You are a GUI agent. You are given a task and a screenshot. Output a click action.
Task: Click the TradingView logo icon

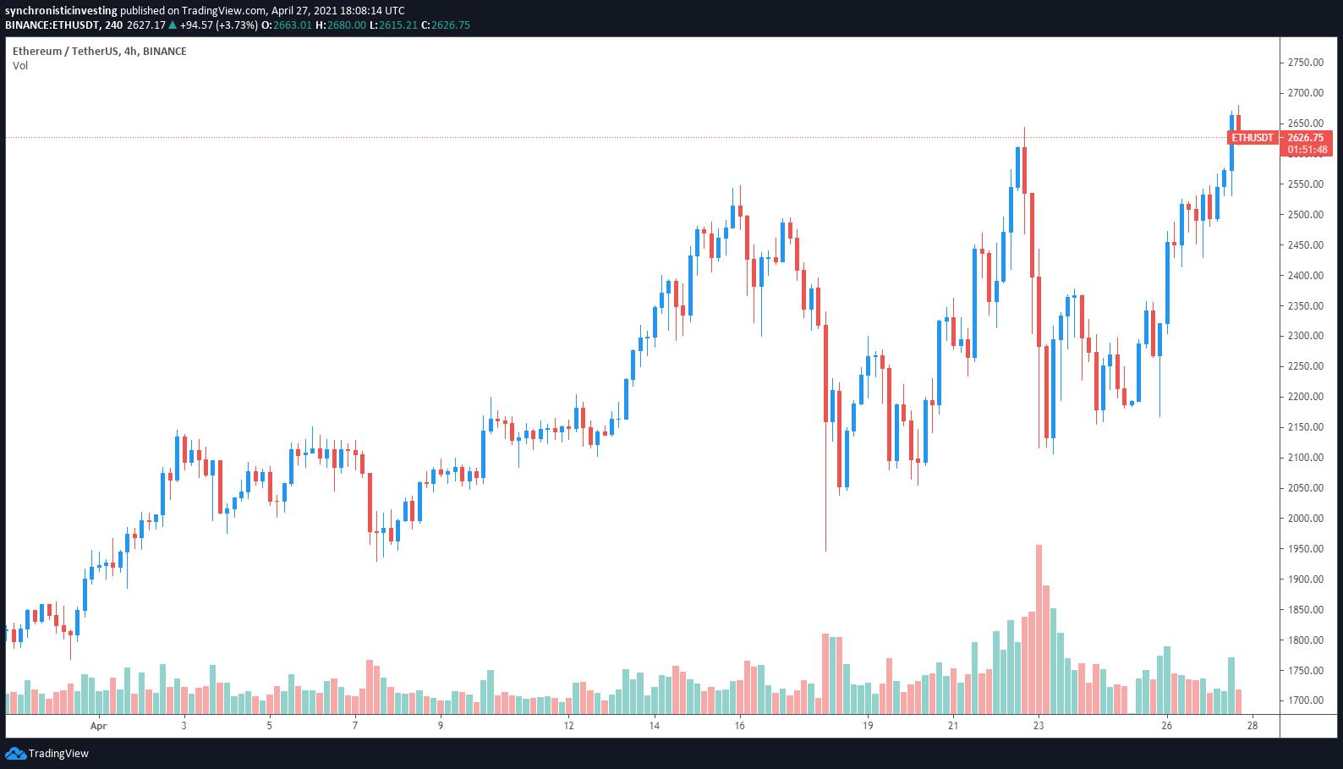(x=15, y=753)
